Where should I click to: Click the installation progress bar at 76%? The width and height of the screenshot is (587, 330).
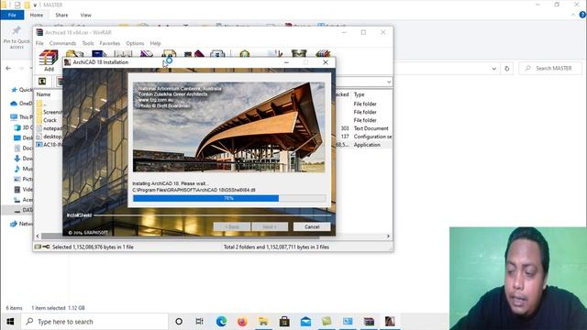pos(229,198)
